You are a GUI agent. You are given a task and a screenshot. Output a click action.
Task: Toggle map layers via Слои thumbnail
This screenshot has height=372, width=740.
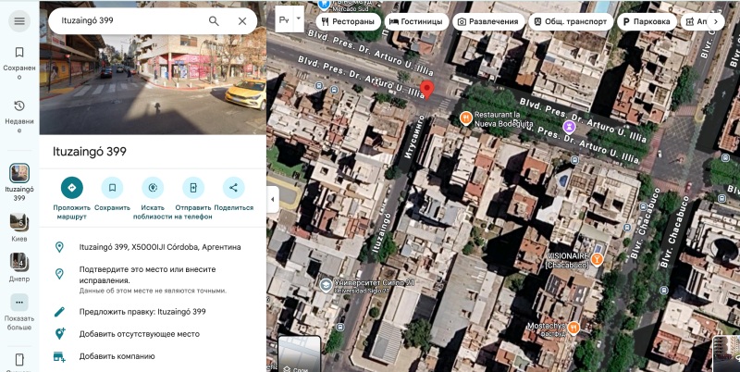tap(299, 354)
